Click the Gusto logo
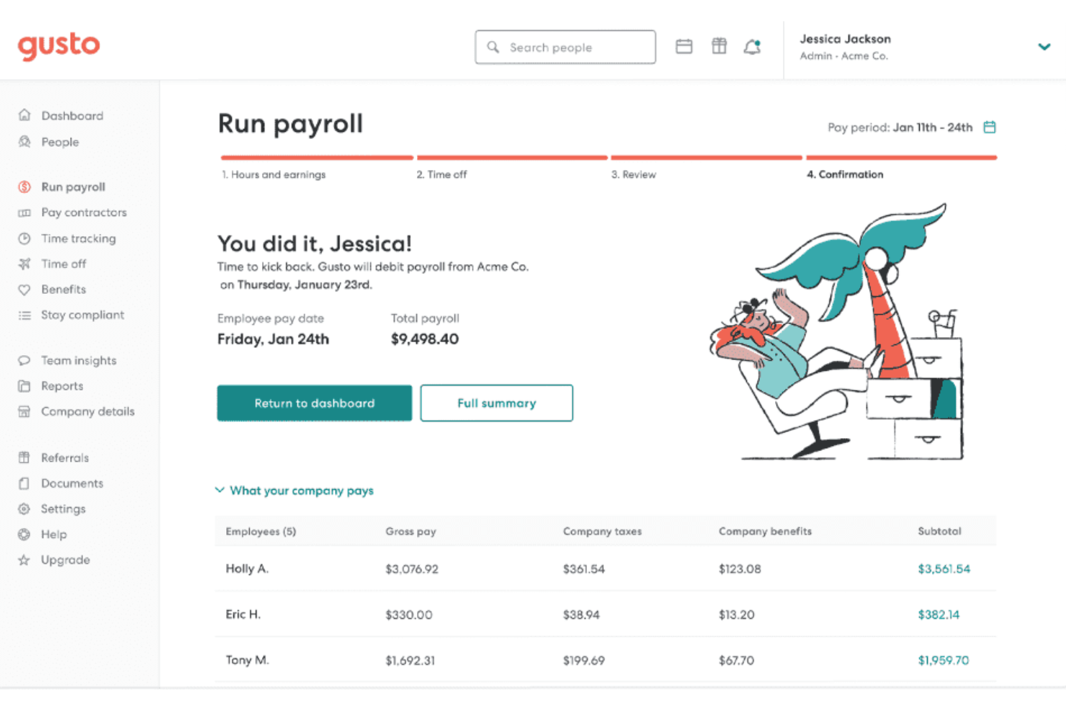1066x711 pixels. coord(59,46)
